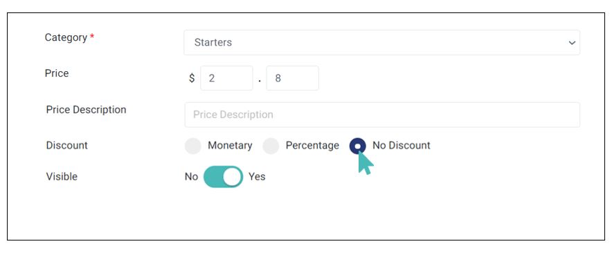Screen dimensions: 612x255
Task: Click the Visible row label
Action: point(62,177)
